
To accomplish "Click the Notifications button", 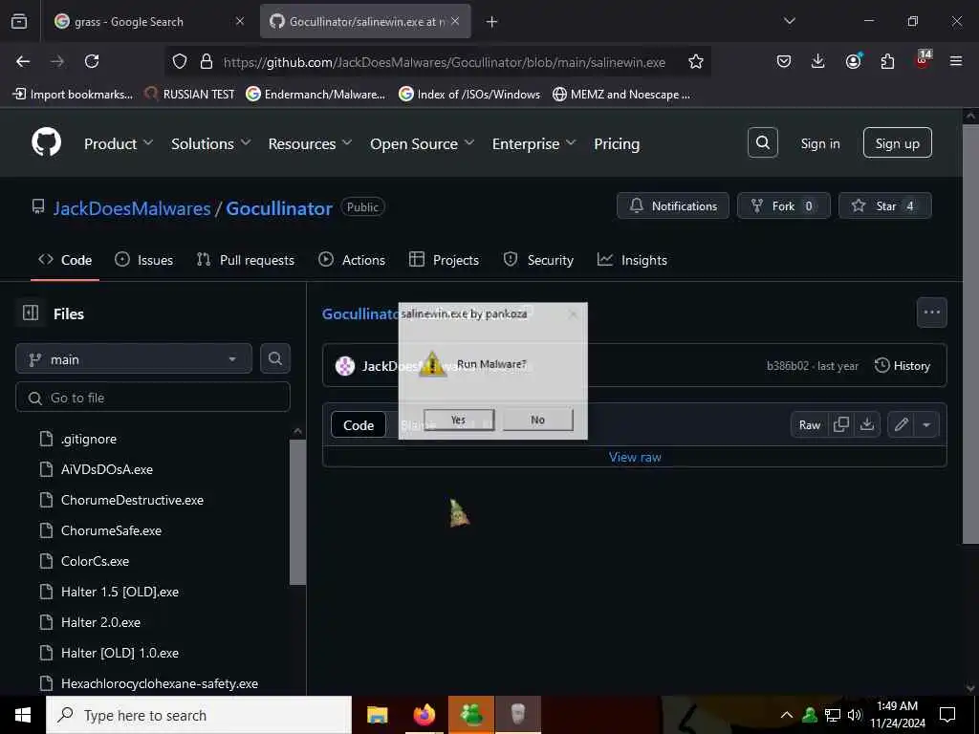I will (672, 205).
